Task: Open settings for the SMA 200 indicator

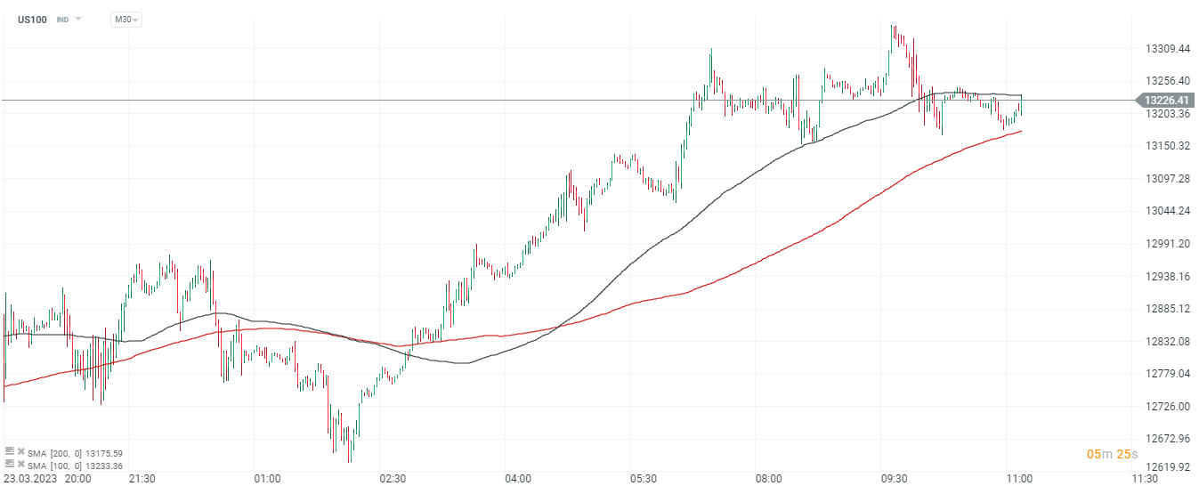Action: (x=10, y=451)
